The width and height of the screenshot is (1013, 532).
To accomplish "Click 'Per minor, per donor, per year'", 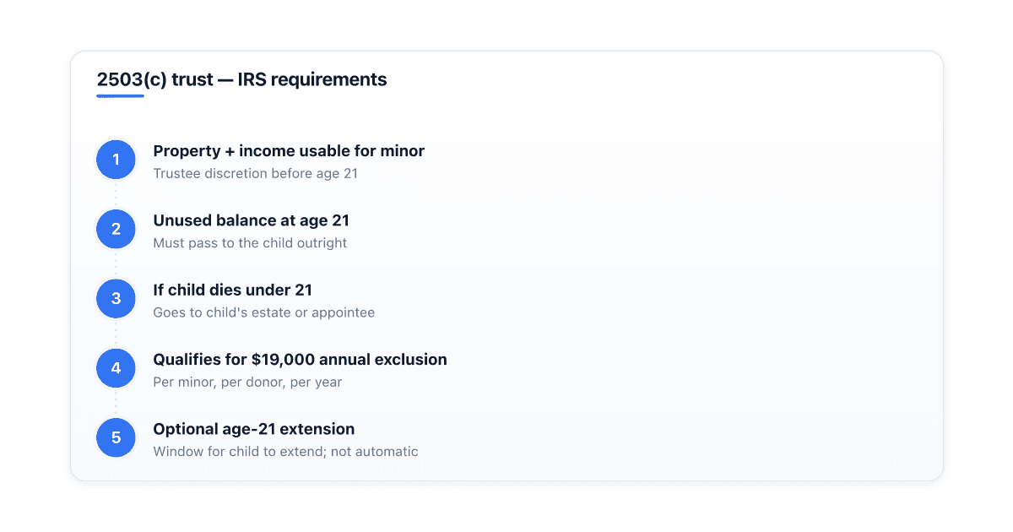I will 247,382.
